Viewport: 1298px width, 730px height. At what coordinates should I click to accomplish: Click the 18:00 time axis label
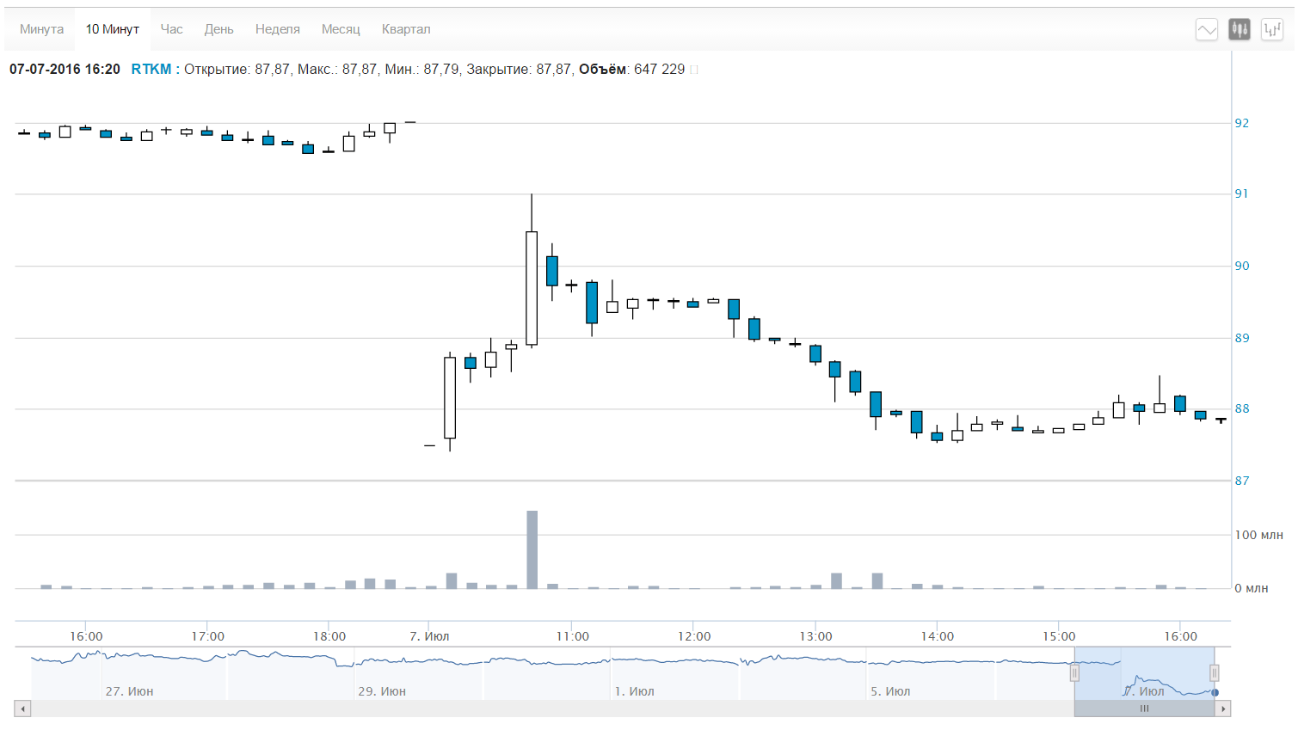coord(329,636)
